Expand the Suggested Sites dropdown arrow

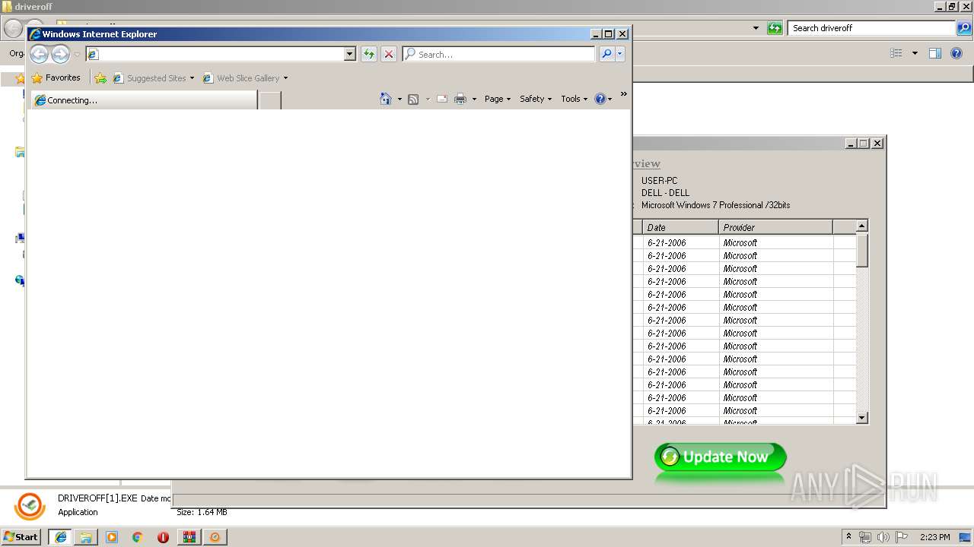point(192,78)
